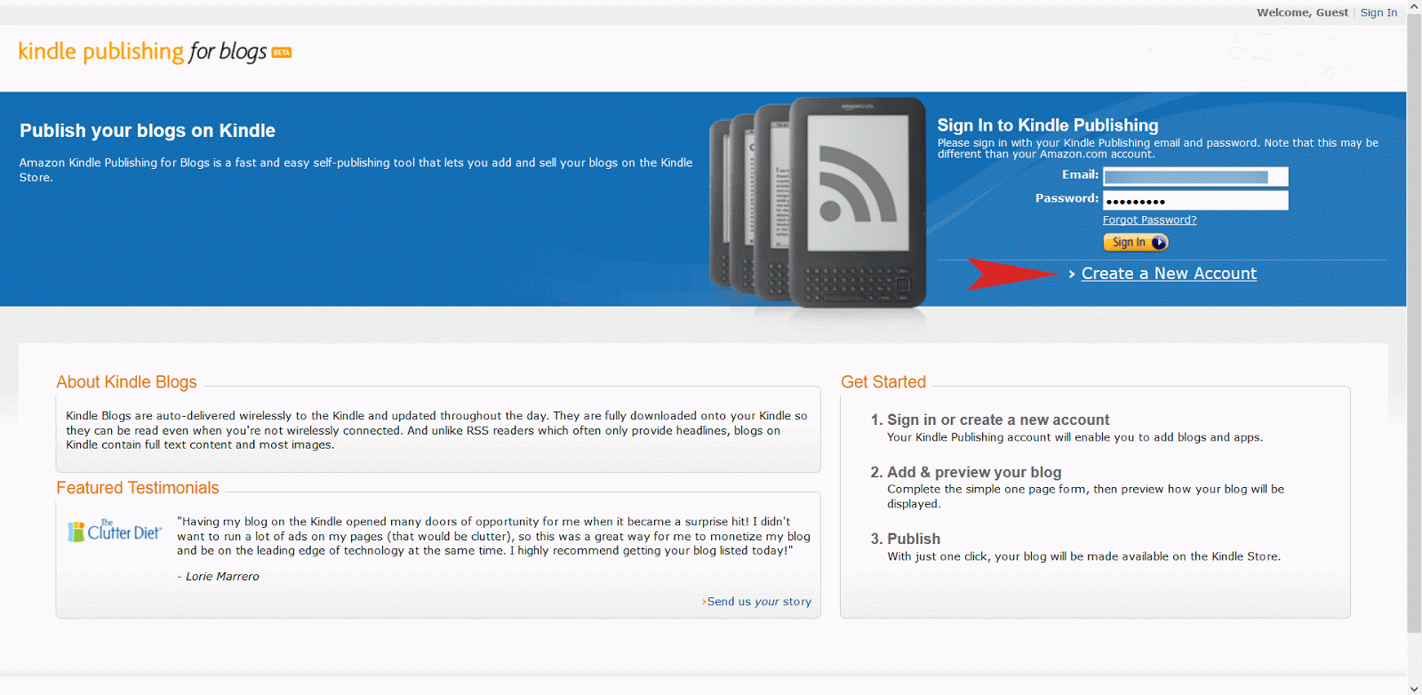
Task: Click the 'Get Started' heading
Action: [883, 382]
